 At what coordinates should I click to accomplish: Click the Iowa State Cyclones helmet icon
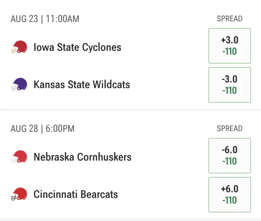pos(19,47)
